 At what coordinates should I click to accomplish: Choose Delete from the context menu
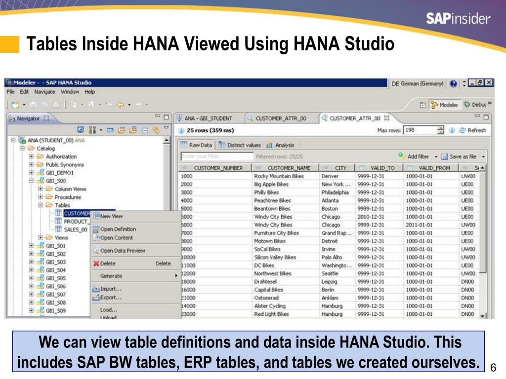(x=135, y=264)
